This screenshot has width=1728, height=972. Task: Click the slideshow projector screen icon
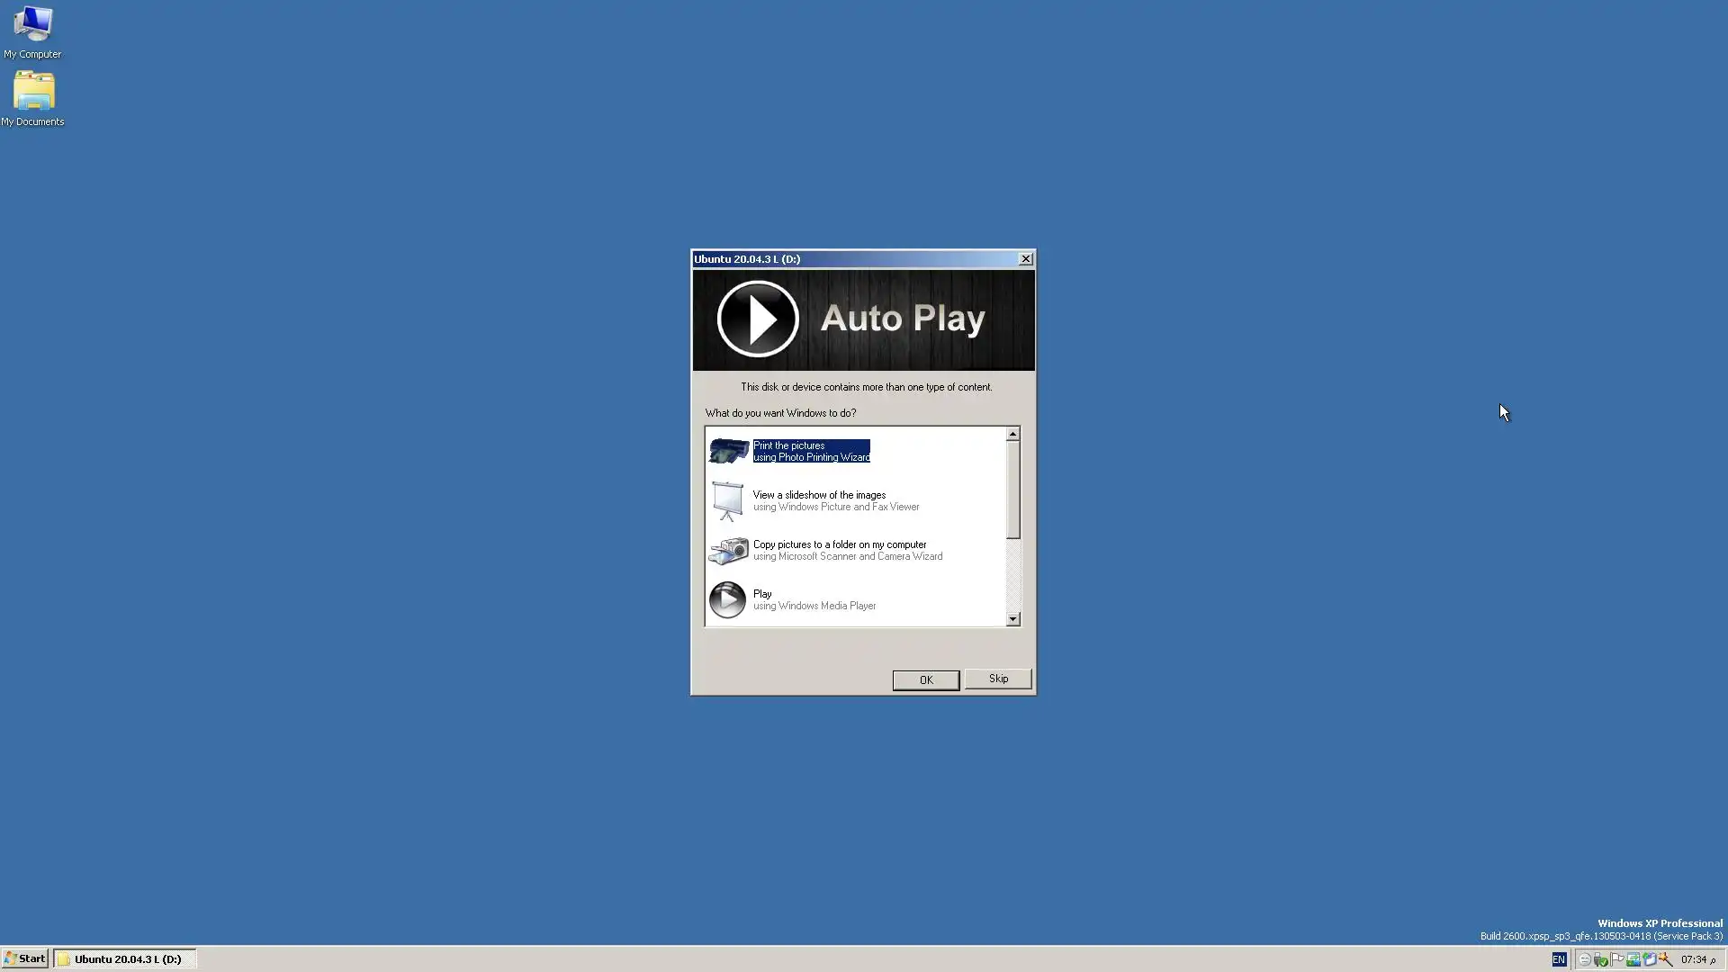[727, 500]
